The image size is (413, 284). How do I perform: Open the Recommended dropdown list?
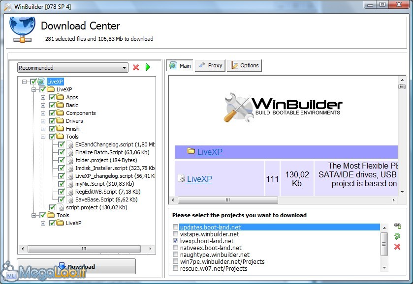(x=73, y=68)
